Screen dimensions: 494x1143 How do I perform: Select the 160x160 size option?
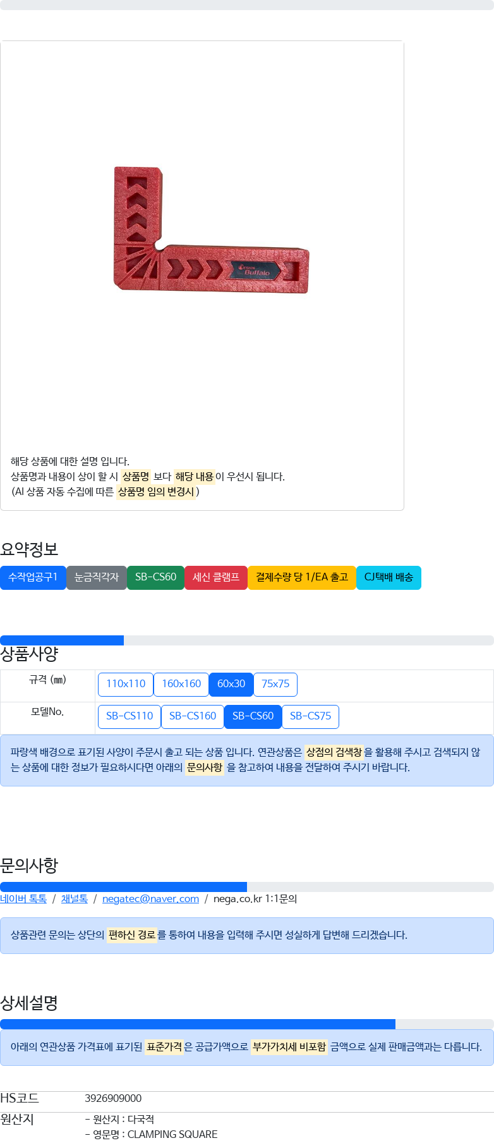(x=181, y=684)
